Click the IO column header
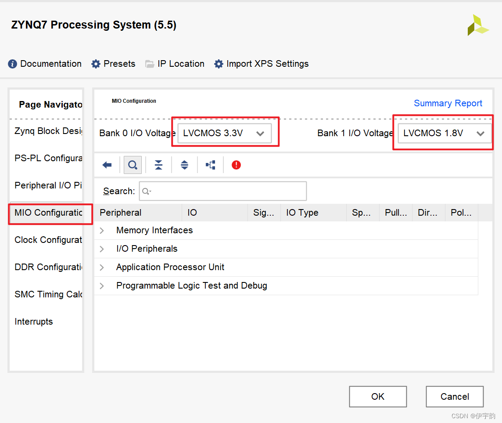The height and width of the screenshot is (423, 502). click(215, 213)
